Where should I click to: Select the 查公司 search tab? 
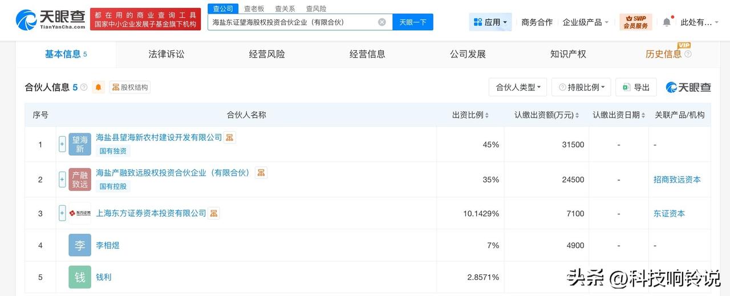coord(222,9)
